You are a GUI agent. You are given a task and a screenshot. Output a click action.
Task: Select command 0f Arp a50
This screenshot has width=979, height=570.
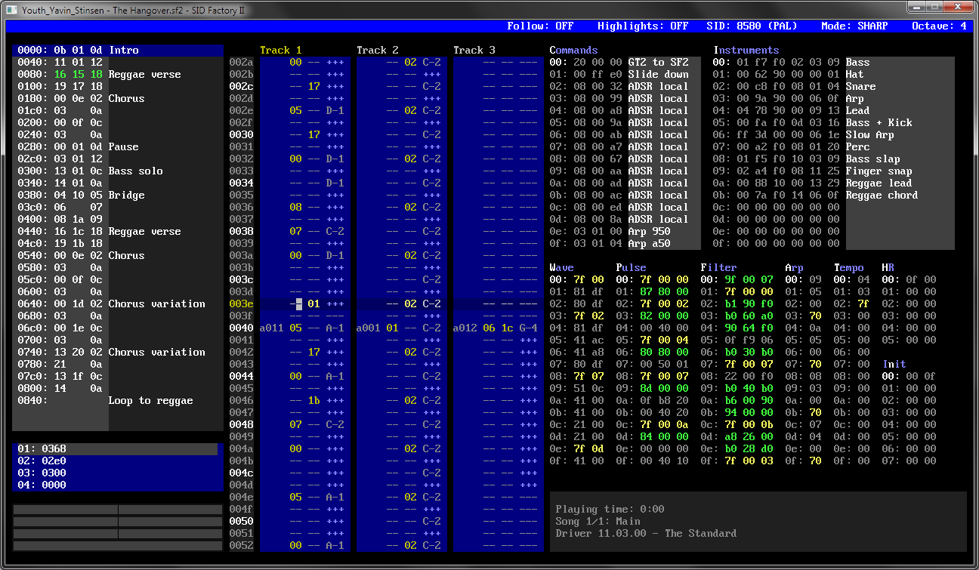click(x=625, y=243)
